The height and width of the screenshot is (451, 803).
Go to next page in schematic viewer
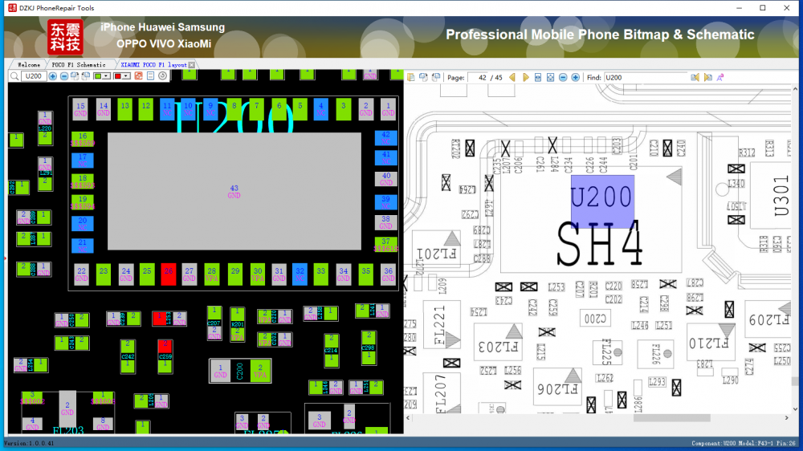(525, 77)
